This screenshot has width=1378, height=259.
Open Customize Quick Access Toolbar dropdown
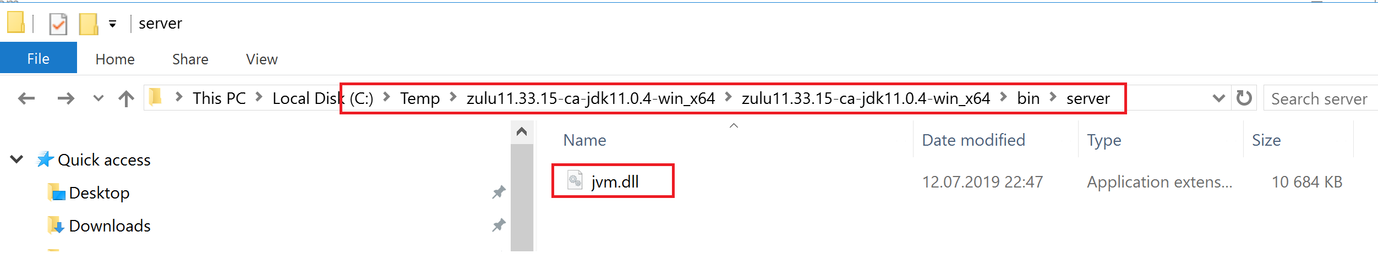(112, 24)
